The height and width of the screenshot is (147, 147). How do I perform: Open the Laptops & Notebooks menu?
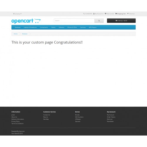[x=30, y=27]
